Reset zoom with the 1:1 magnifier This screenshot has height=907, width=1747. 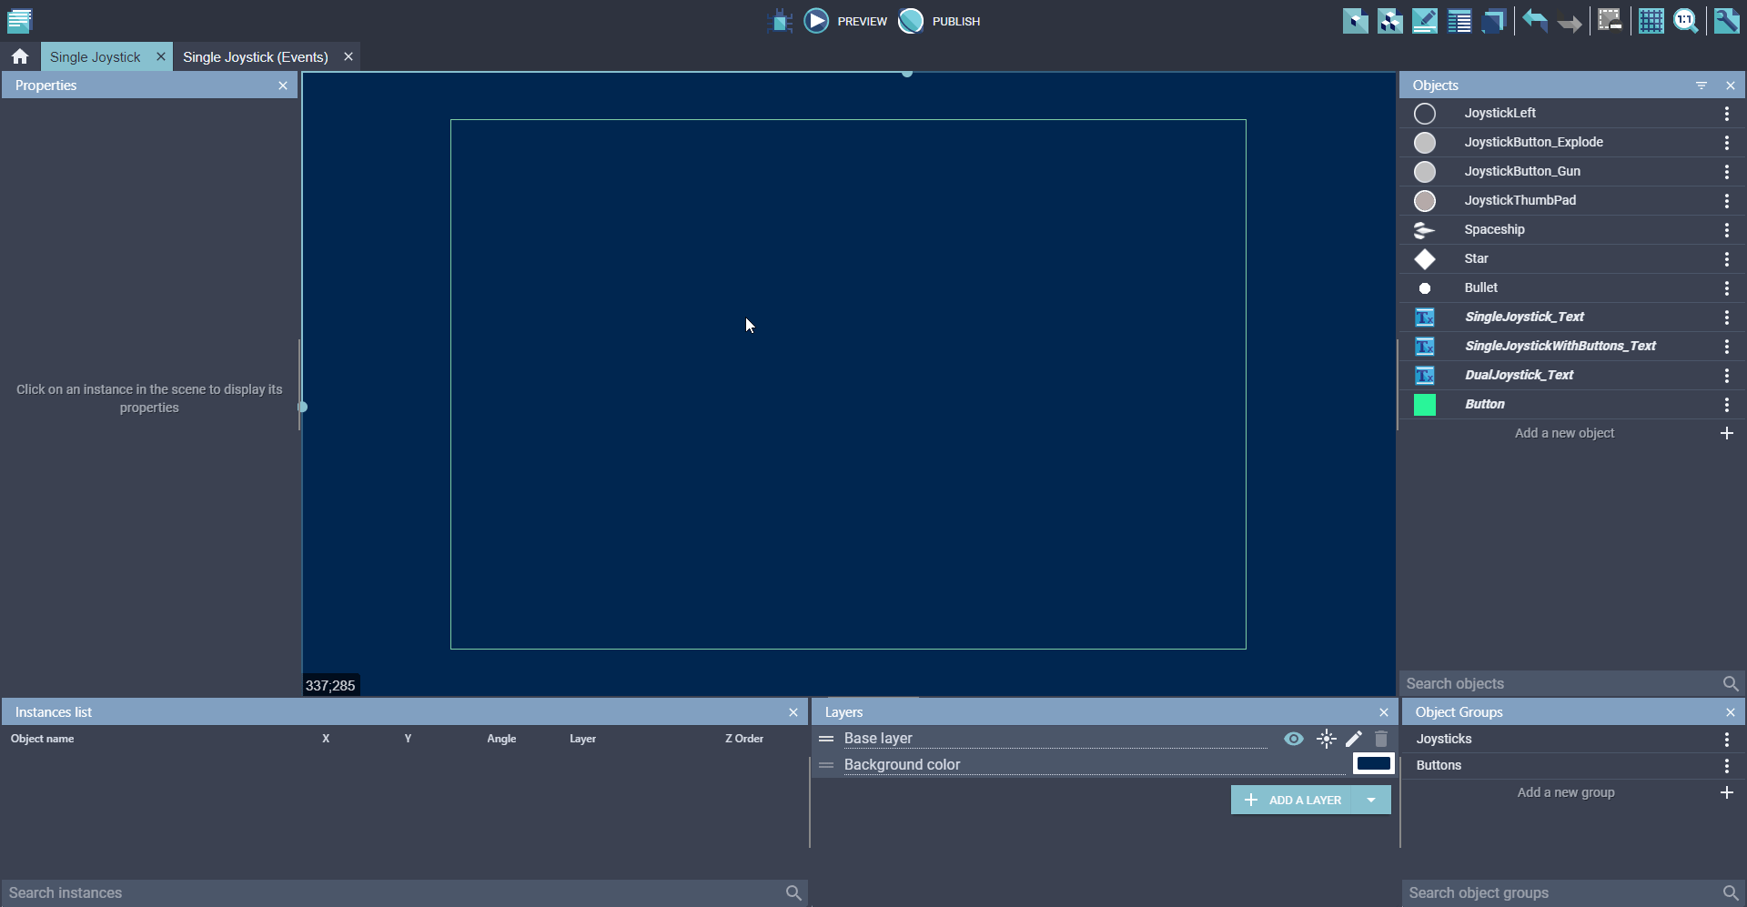pyautogui.click(x=1686, y=21)
